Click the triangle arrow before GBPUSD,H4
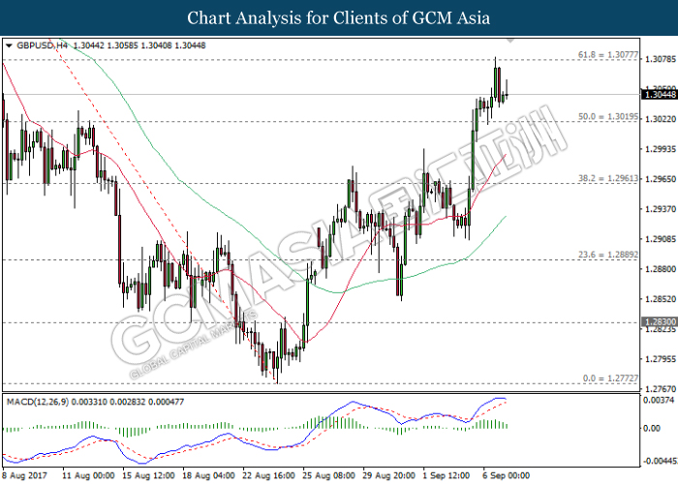This screenshot has width=678, height=484. (x=10, y=45)
